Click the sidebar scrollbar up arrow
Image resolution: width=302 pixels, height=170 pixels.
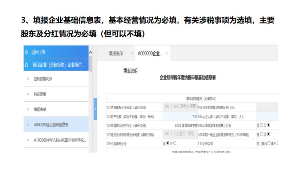click(90, 52)
